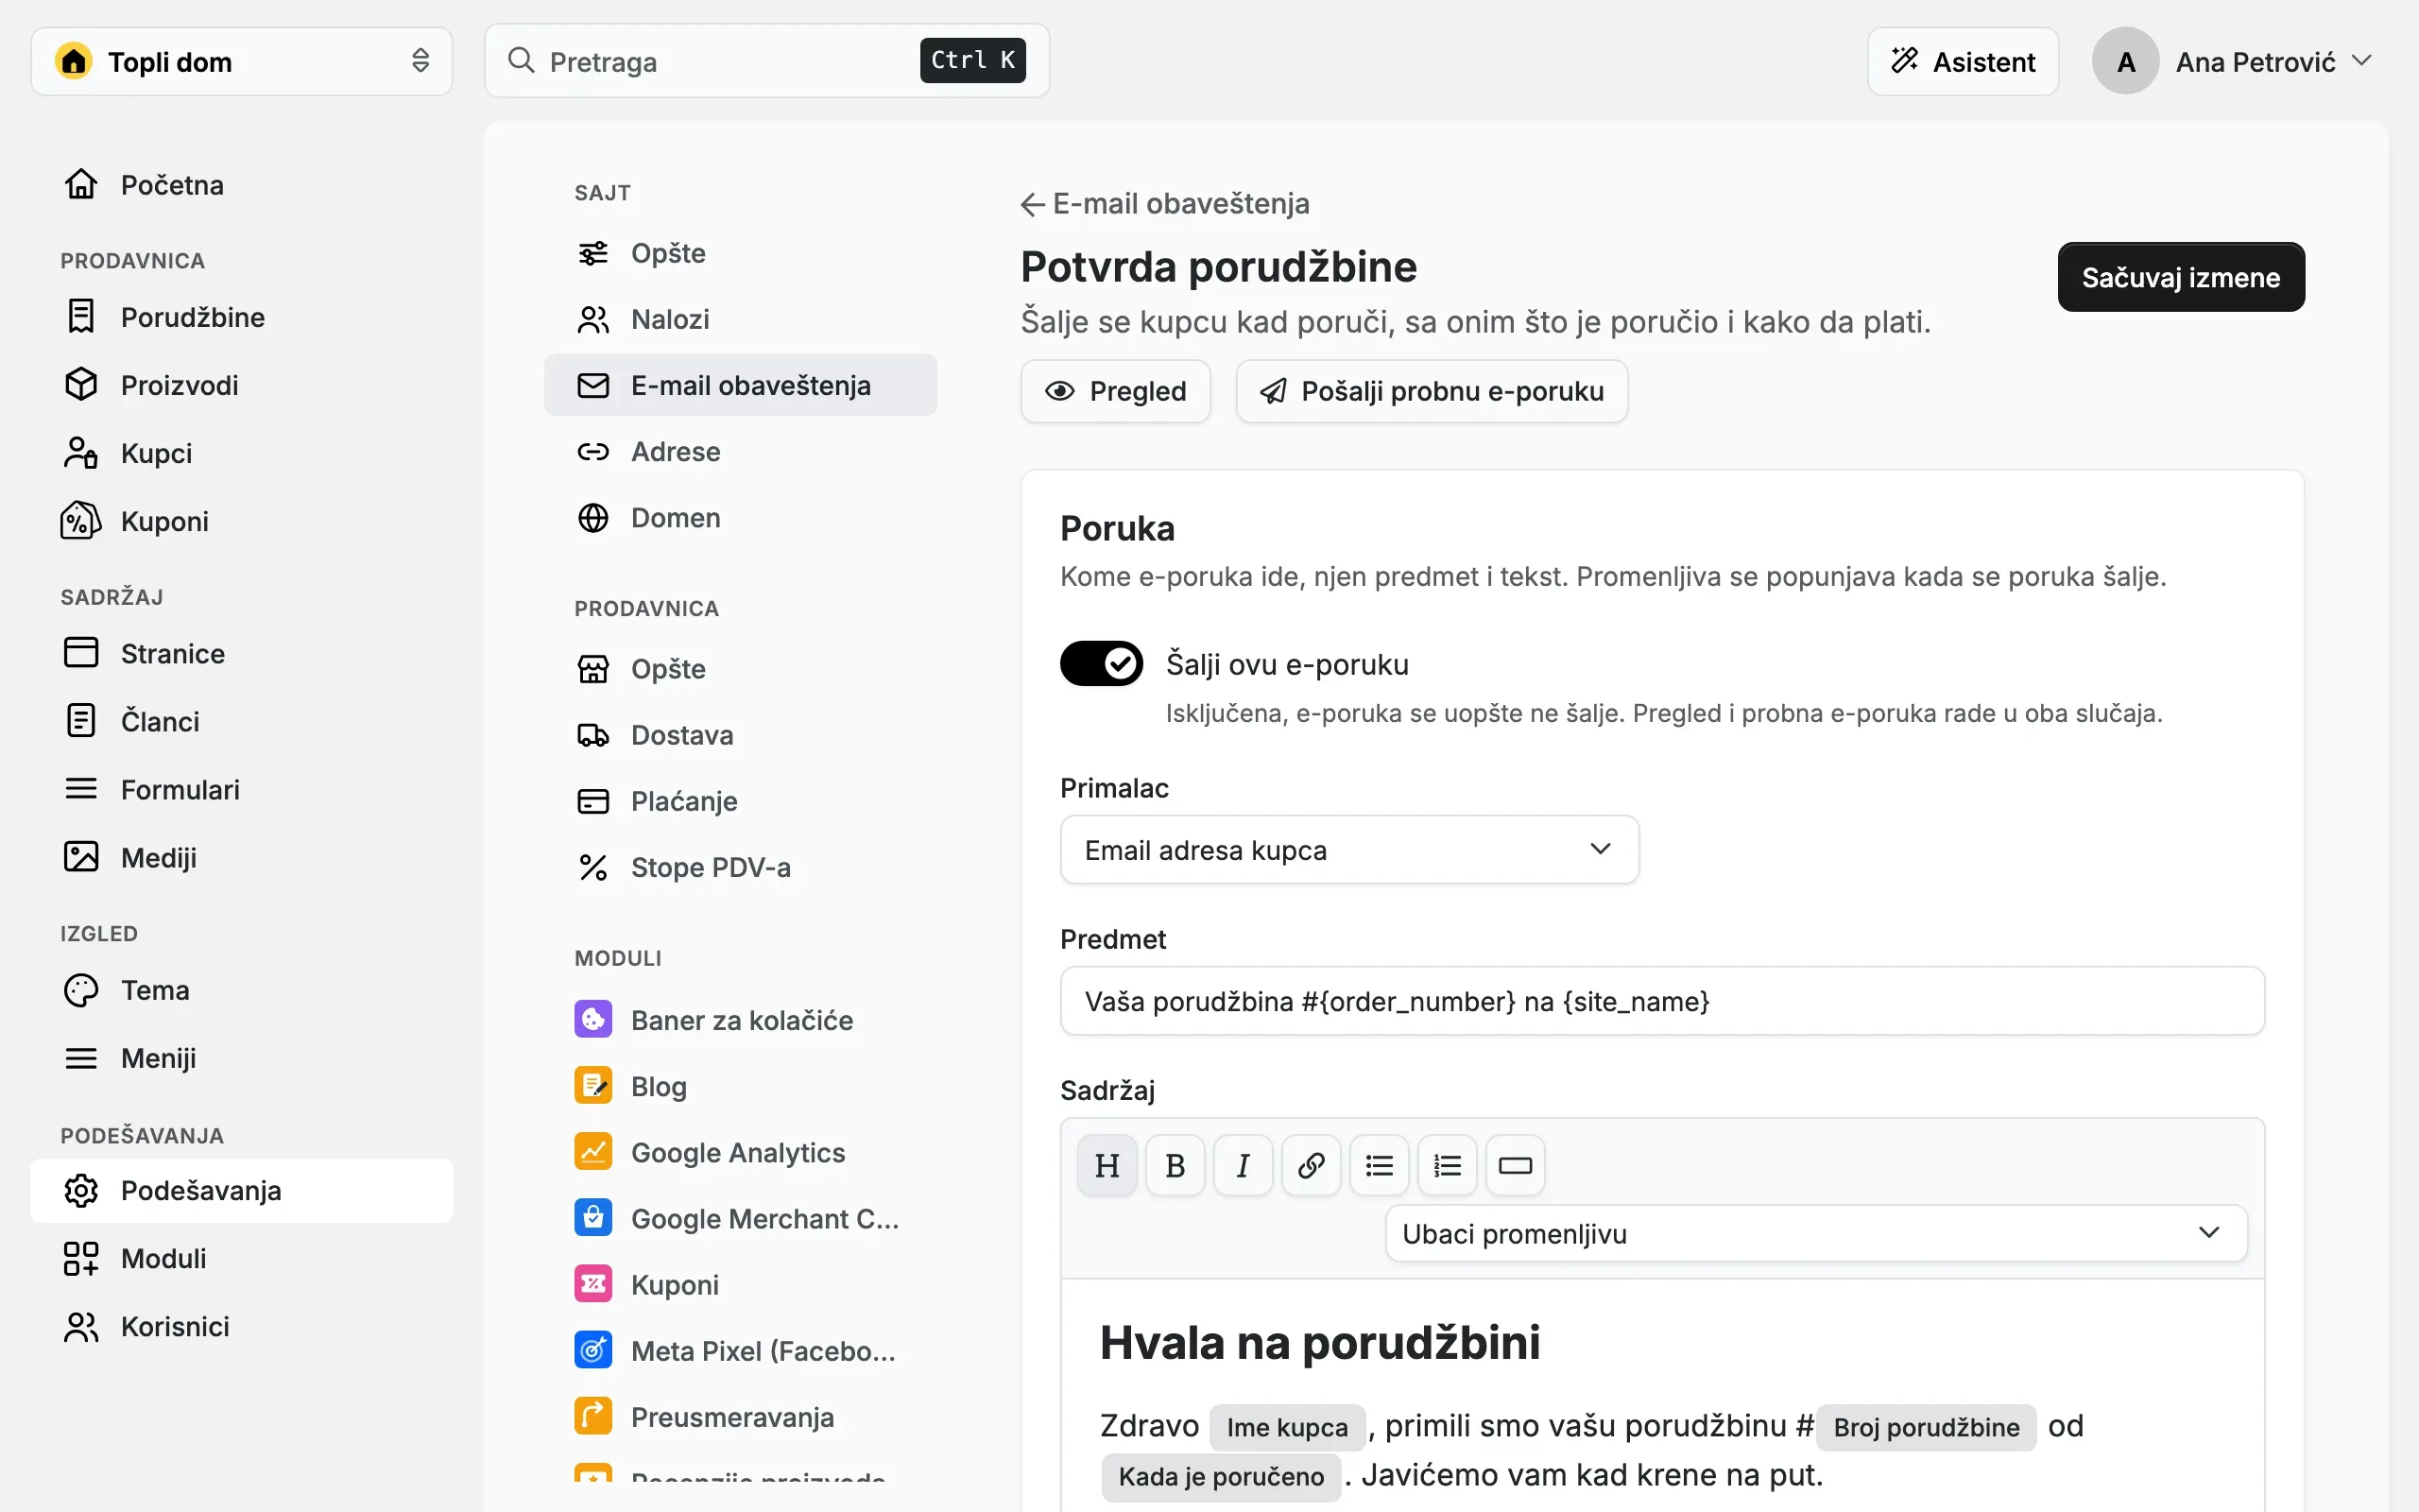Open Ana Petrović account menu
The image size is (2419, 1512).
(x=2233, y=61)
